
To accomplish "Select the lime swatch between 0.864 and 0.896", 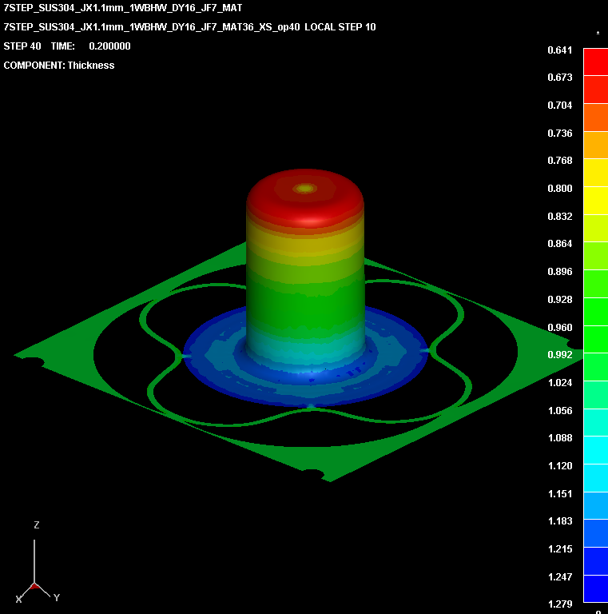I will pyautogui.click(x=595, y=256).
